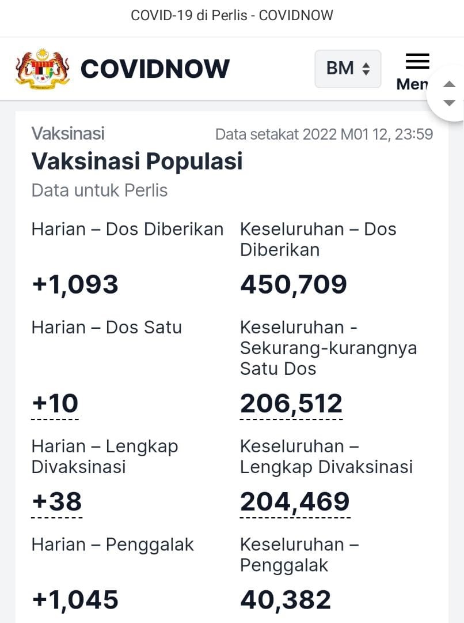Click the COVIDNOW site title

point(155,69)
